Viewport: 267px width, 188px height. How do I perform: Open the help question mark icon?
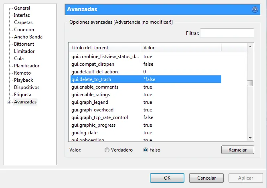point(255,10)
